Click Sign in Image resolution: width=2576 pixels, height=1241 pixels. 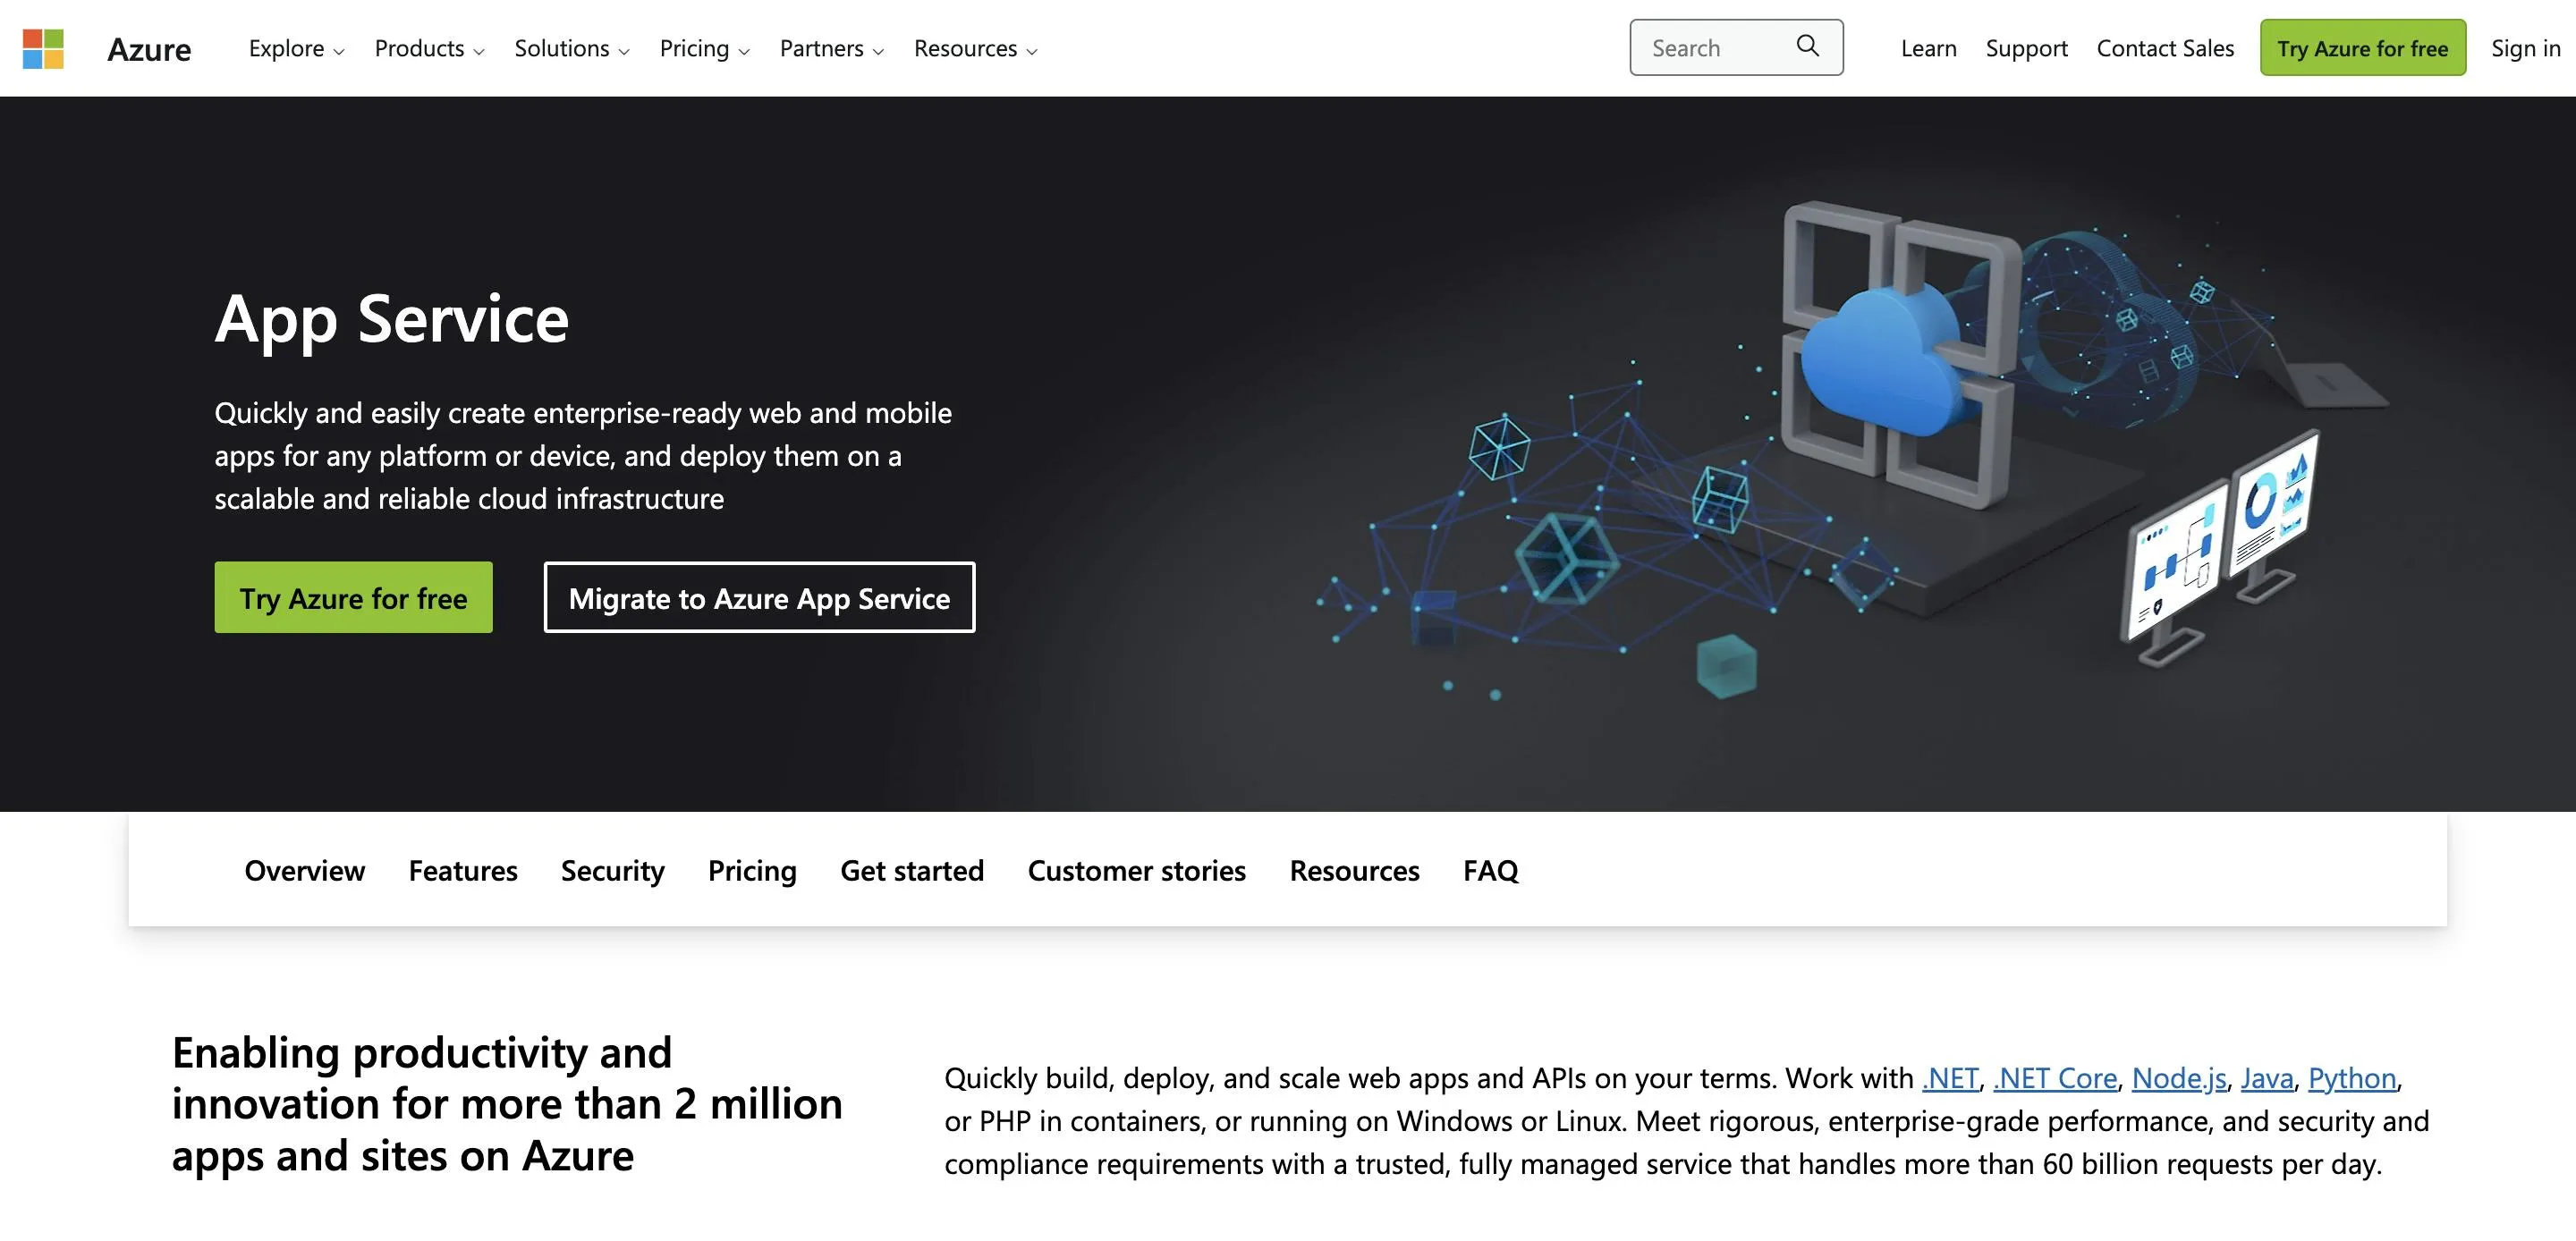2525,48
